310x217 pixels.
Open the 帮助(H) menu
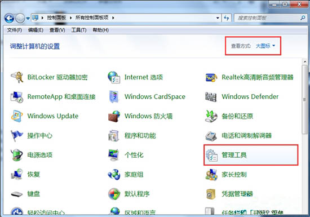(x=100, y=30)
